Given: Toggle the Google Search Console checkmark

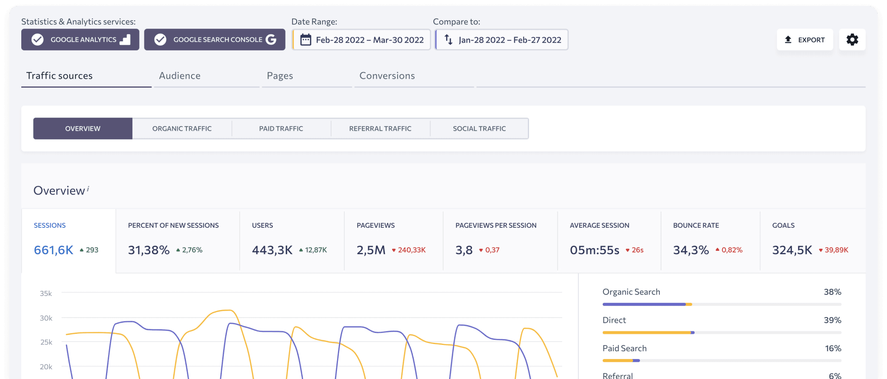Looking at the screenshot, I should [x=160, y=40].
